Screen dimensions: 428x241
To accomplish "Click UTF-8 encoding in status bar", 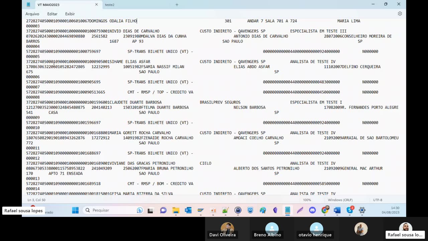I will click(378, 200).
